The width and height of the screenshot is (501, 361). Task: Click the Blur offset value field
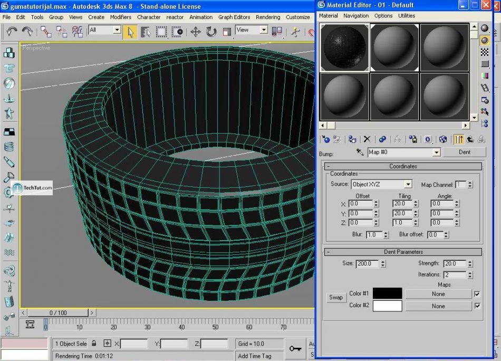435,235
